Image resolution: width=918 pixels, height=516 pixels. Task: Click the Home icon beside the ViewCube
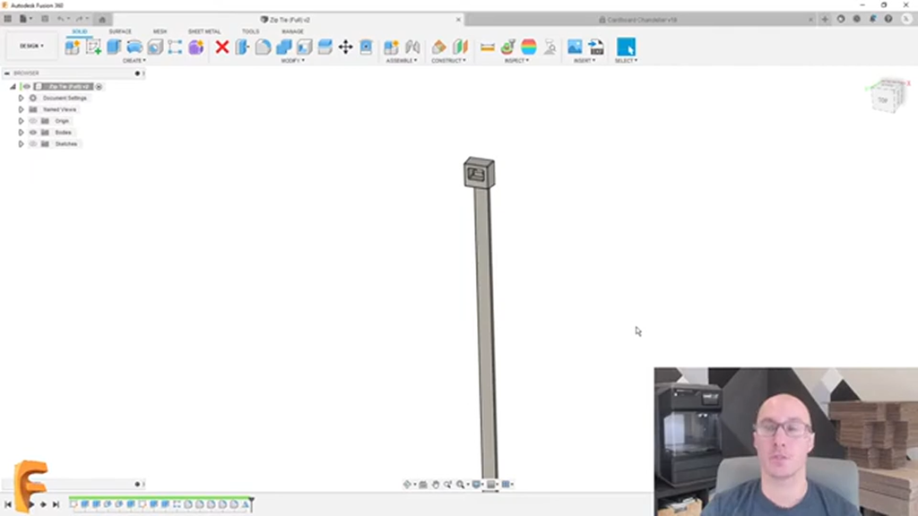click(x=862, y=82)
